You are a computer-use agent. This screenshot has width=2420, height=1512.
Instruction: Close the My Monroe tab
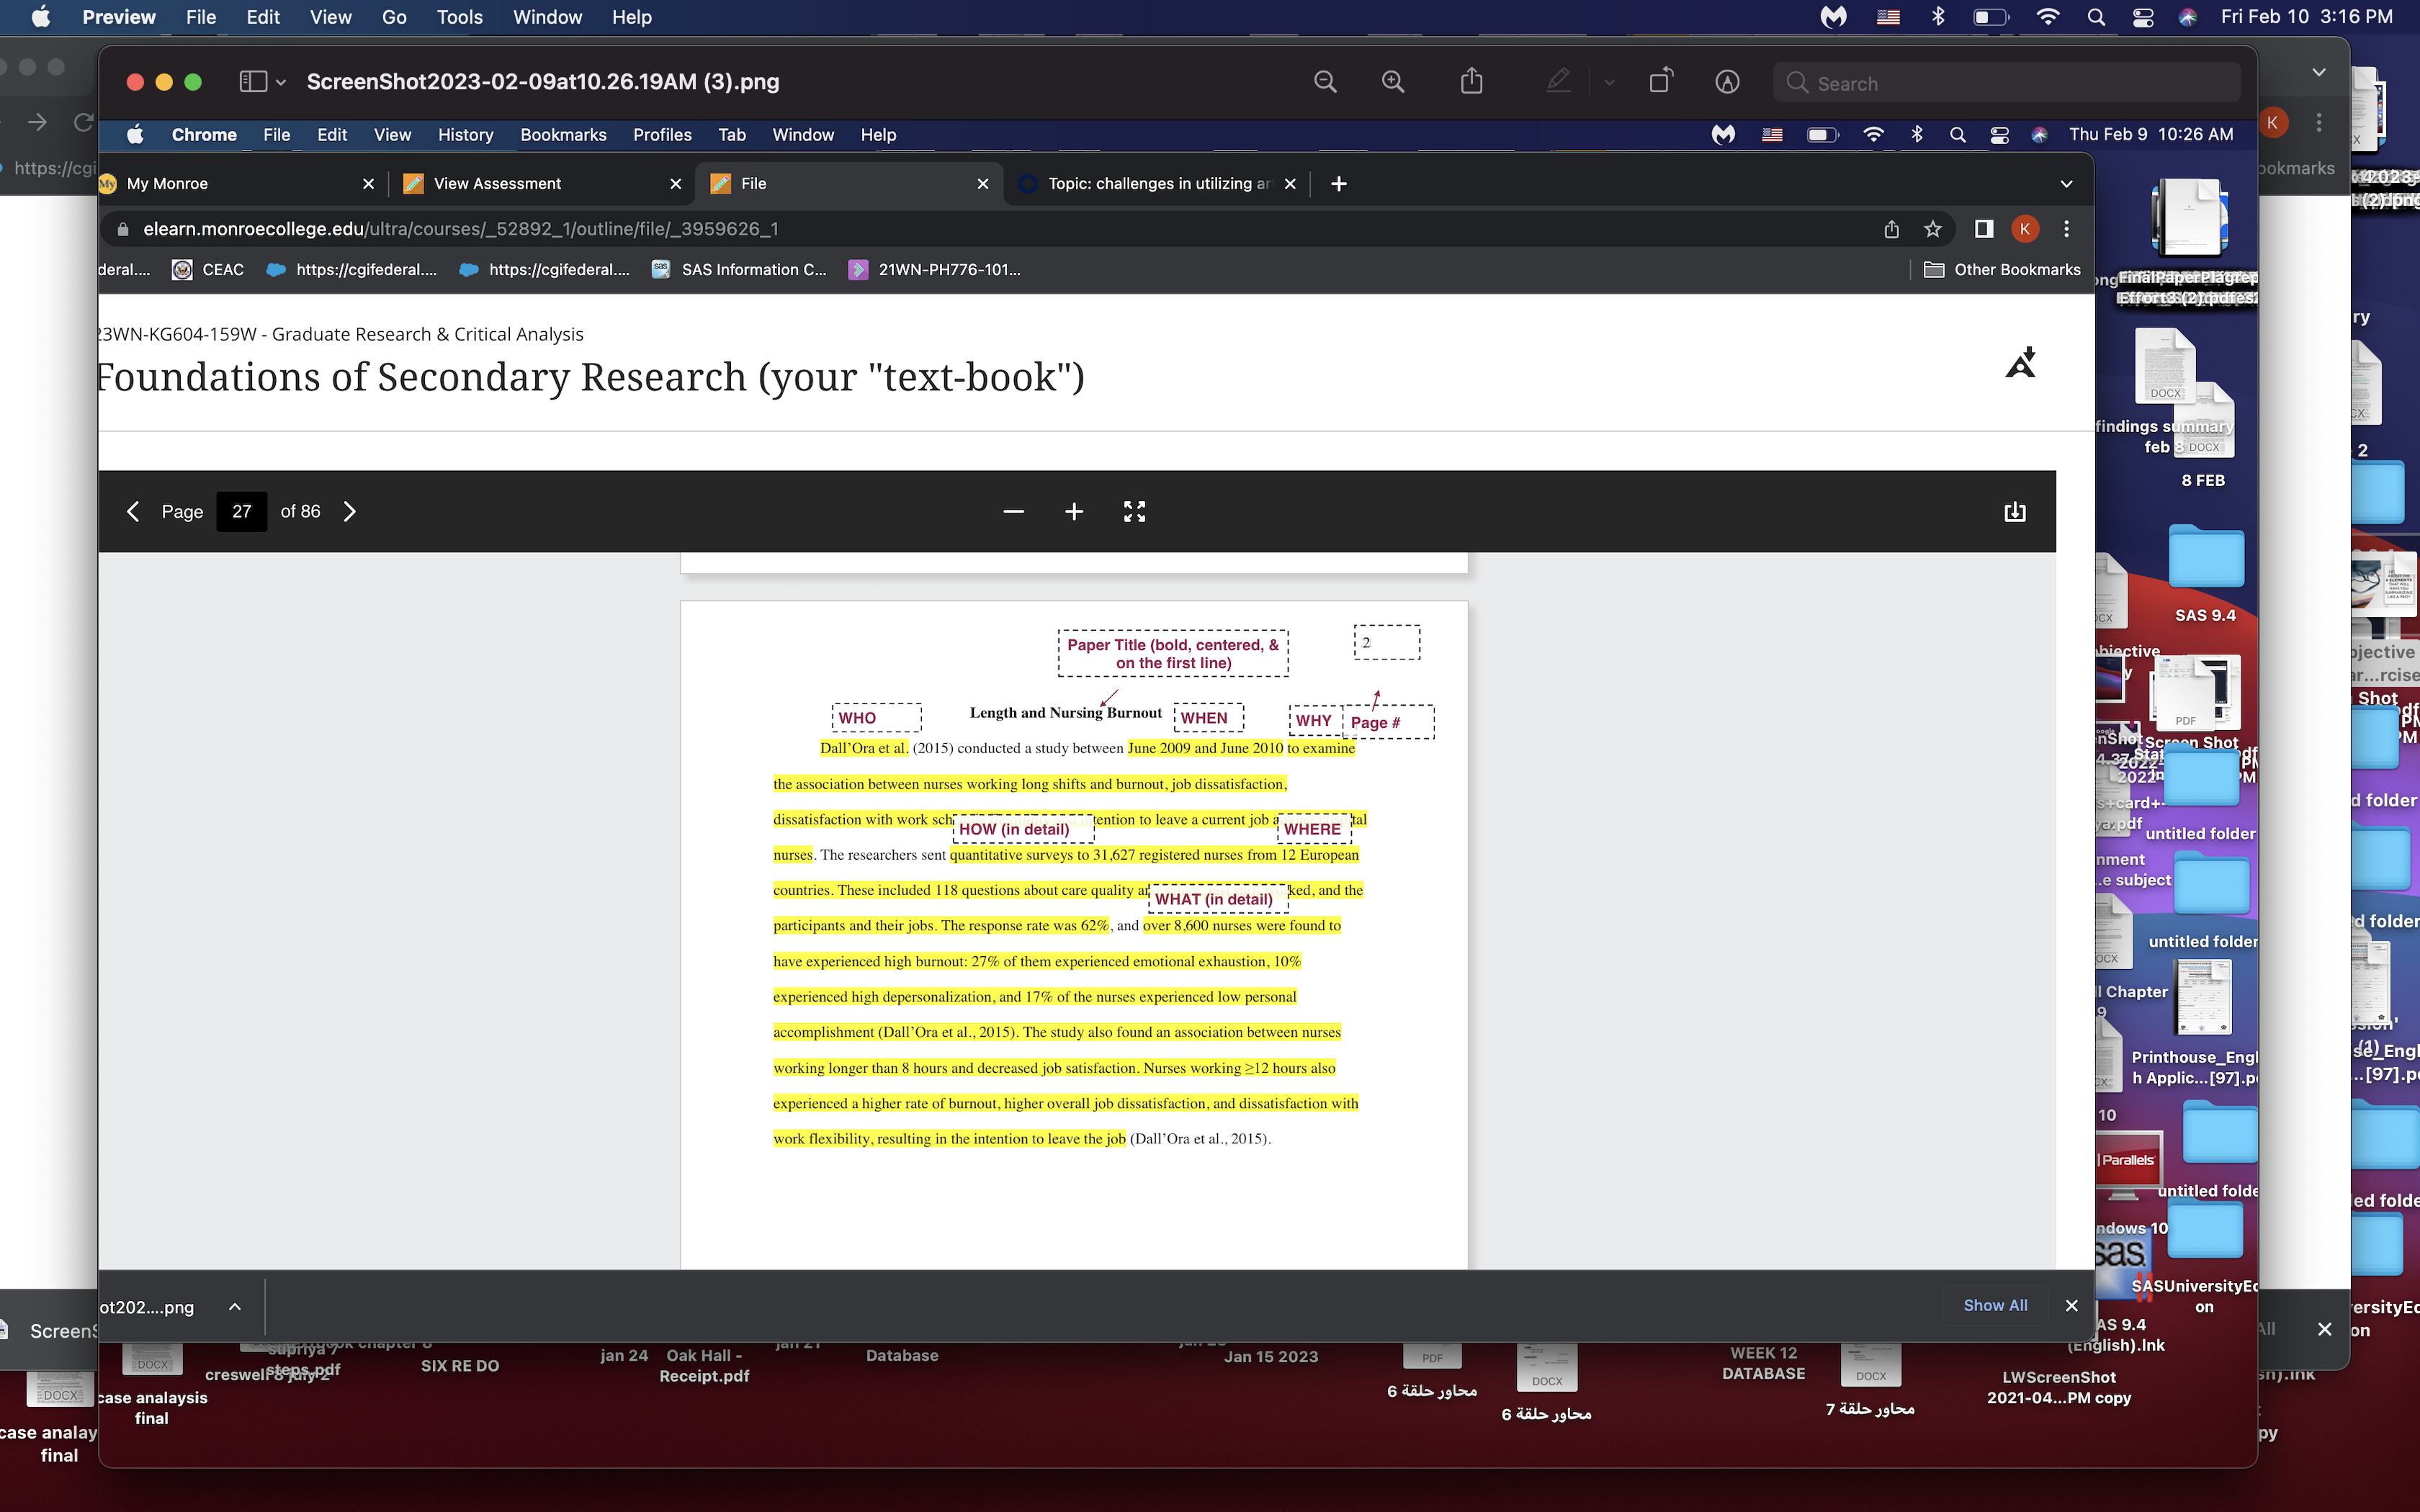point(368,183)
